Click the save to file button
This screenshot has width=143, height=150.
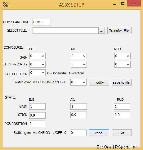[122, 82]
